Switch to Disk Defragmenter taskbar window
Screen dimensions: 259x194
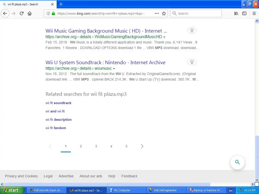pos(166,190)
